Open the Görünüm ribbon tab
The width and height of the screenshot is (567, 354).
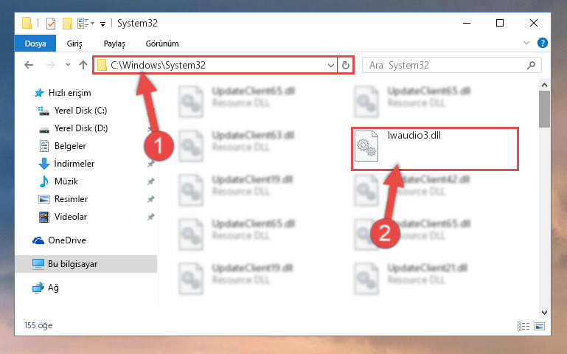(x=162, y=44)
